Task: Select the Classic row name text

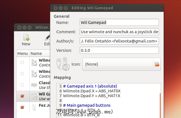Action: 44,83
